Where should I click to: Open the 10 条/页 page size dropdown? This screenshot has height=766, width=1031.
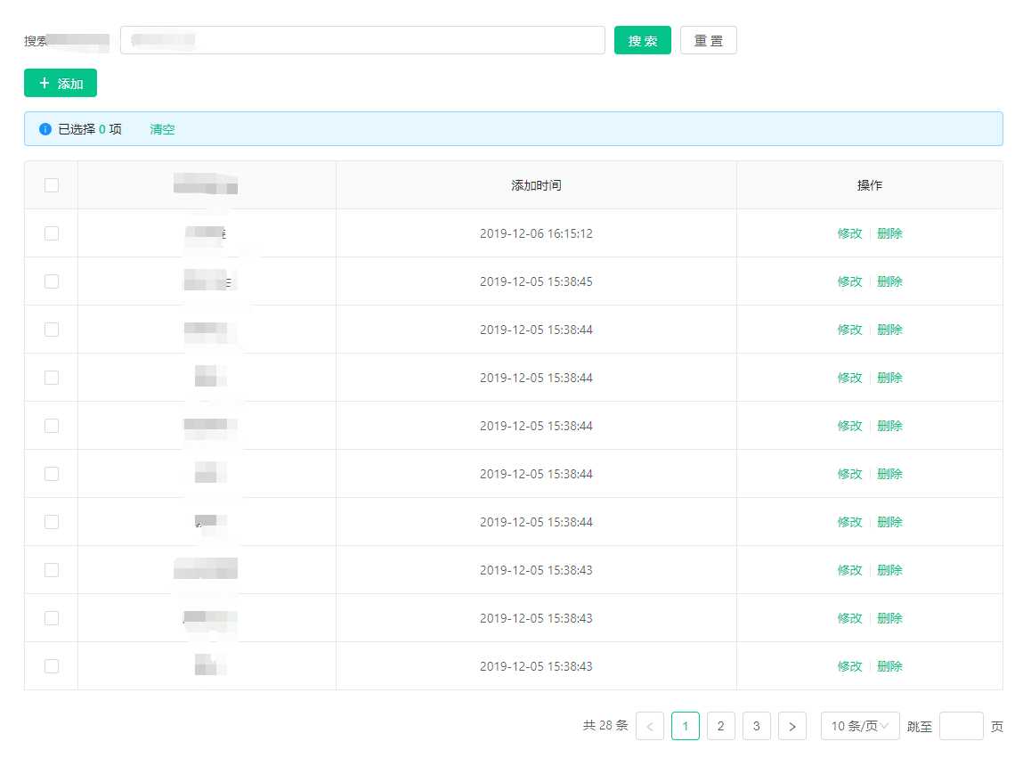point(860,726)
